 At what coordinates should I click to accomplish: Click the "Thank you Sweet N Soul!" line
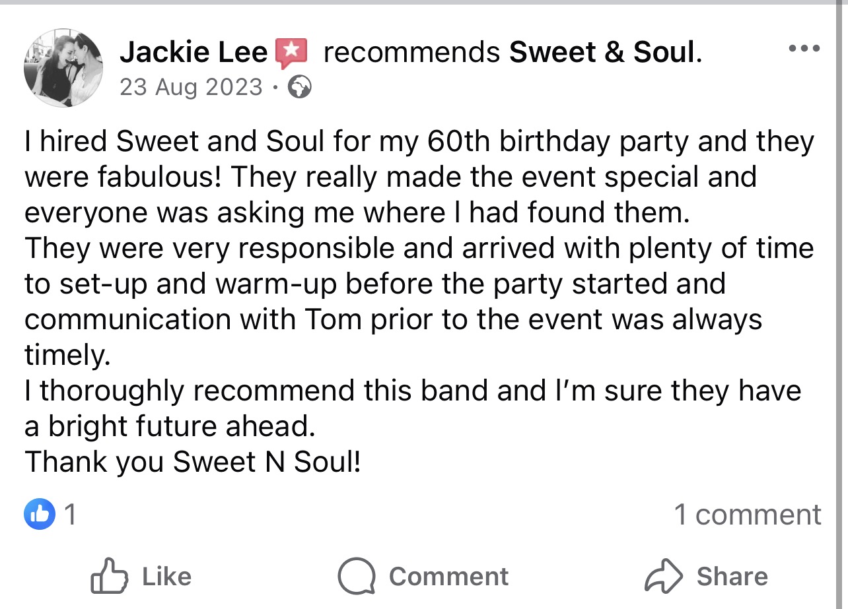(x=193, y=462)
